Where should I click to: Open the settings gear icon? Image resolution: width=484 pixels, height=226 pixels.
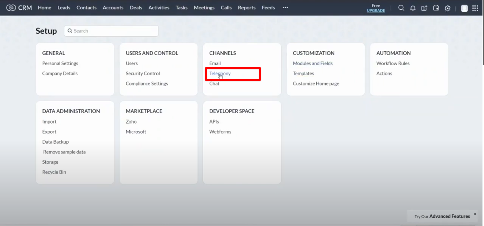[447, 8]
